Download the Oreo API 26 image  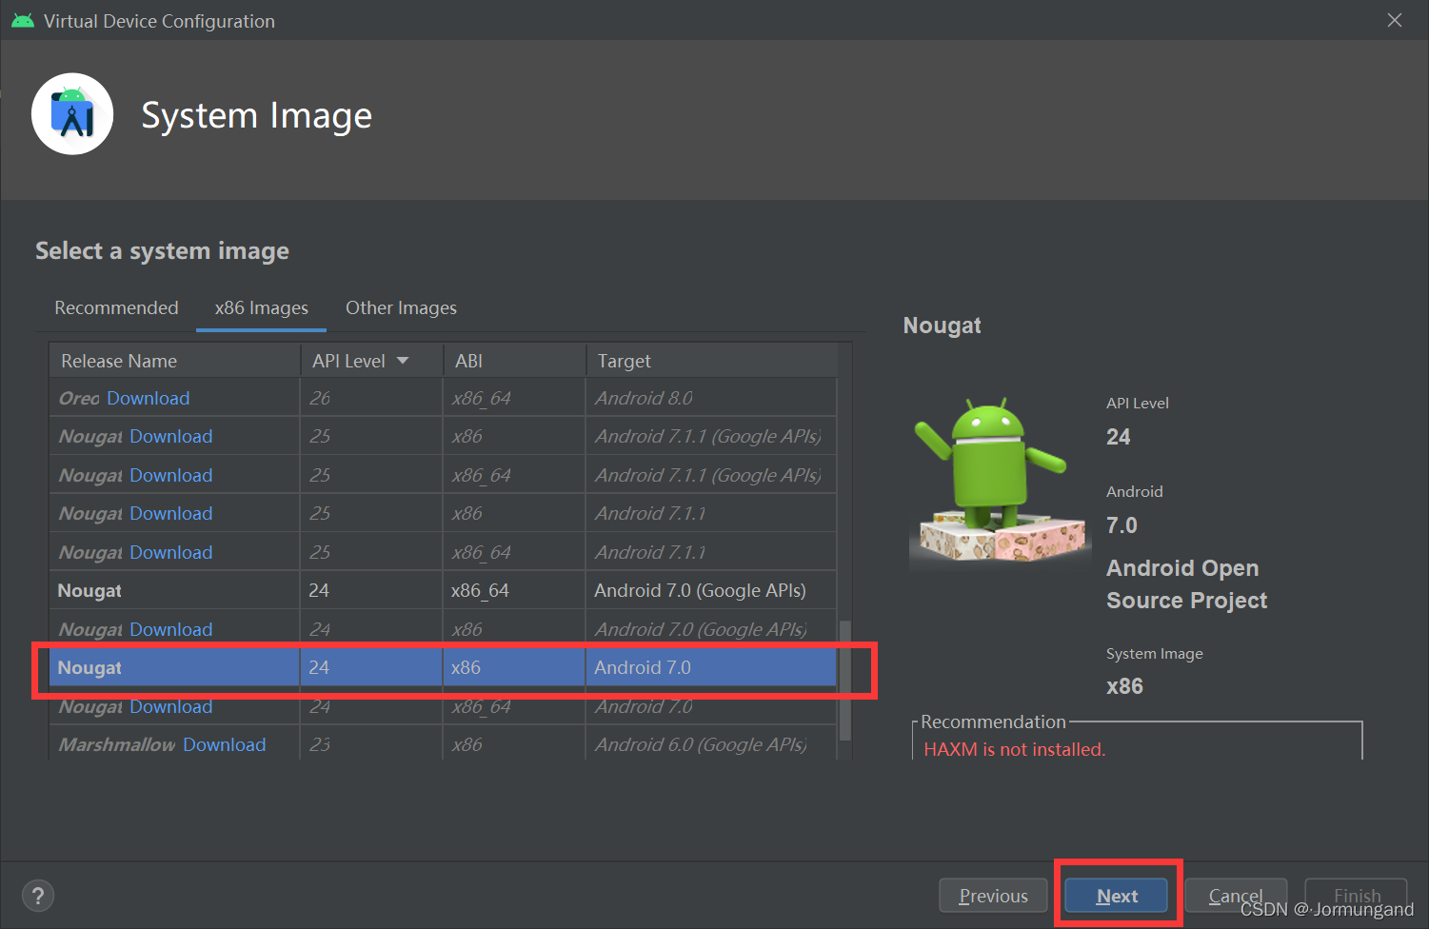tap(148, 398)
